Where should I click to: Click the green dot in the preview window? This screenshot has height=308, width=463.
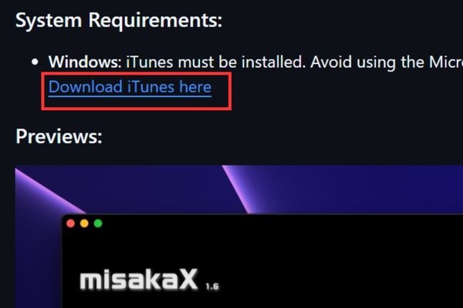tap(98, 223)
